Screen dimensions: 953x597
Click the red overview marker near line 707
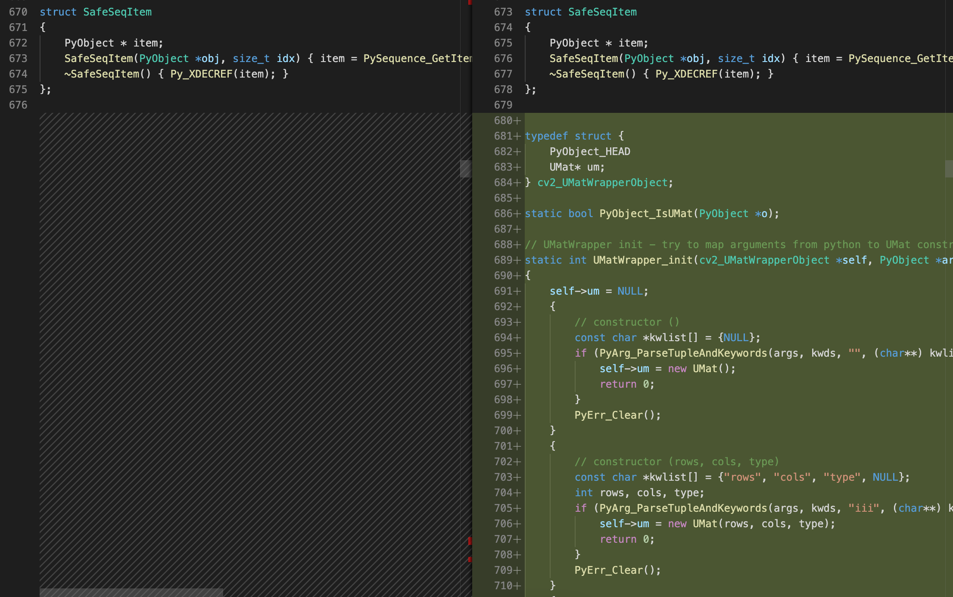[470, 541]
